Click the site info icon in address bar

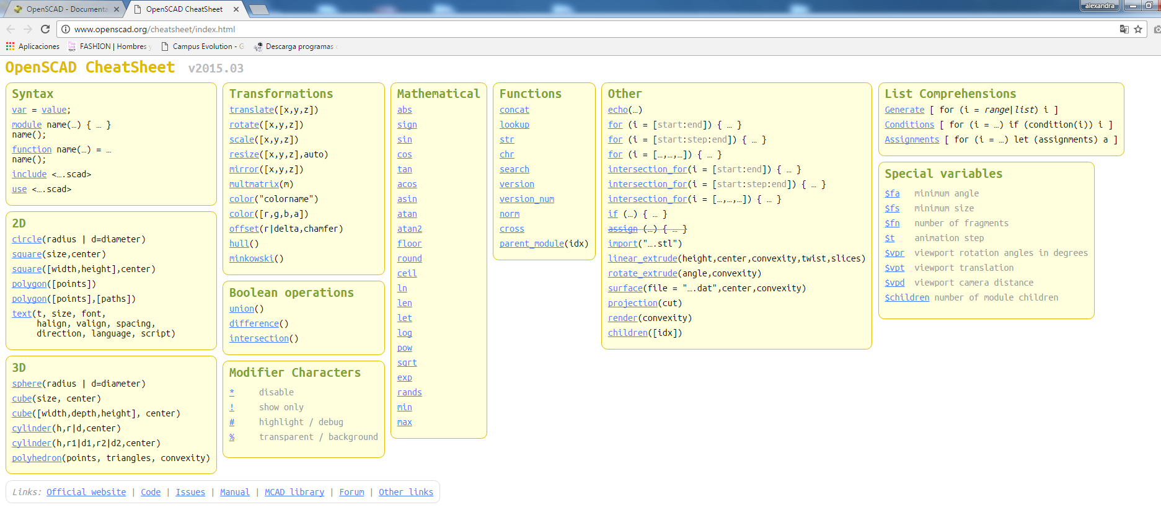coord(66,29)
